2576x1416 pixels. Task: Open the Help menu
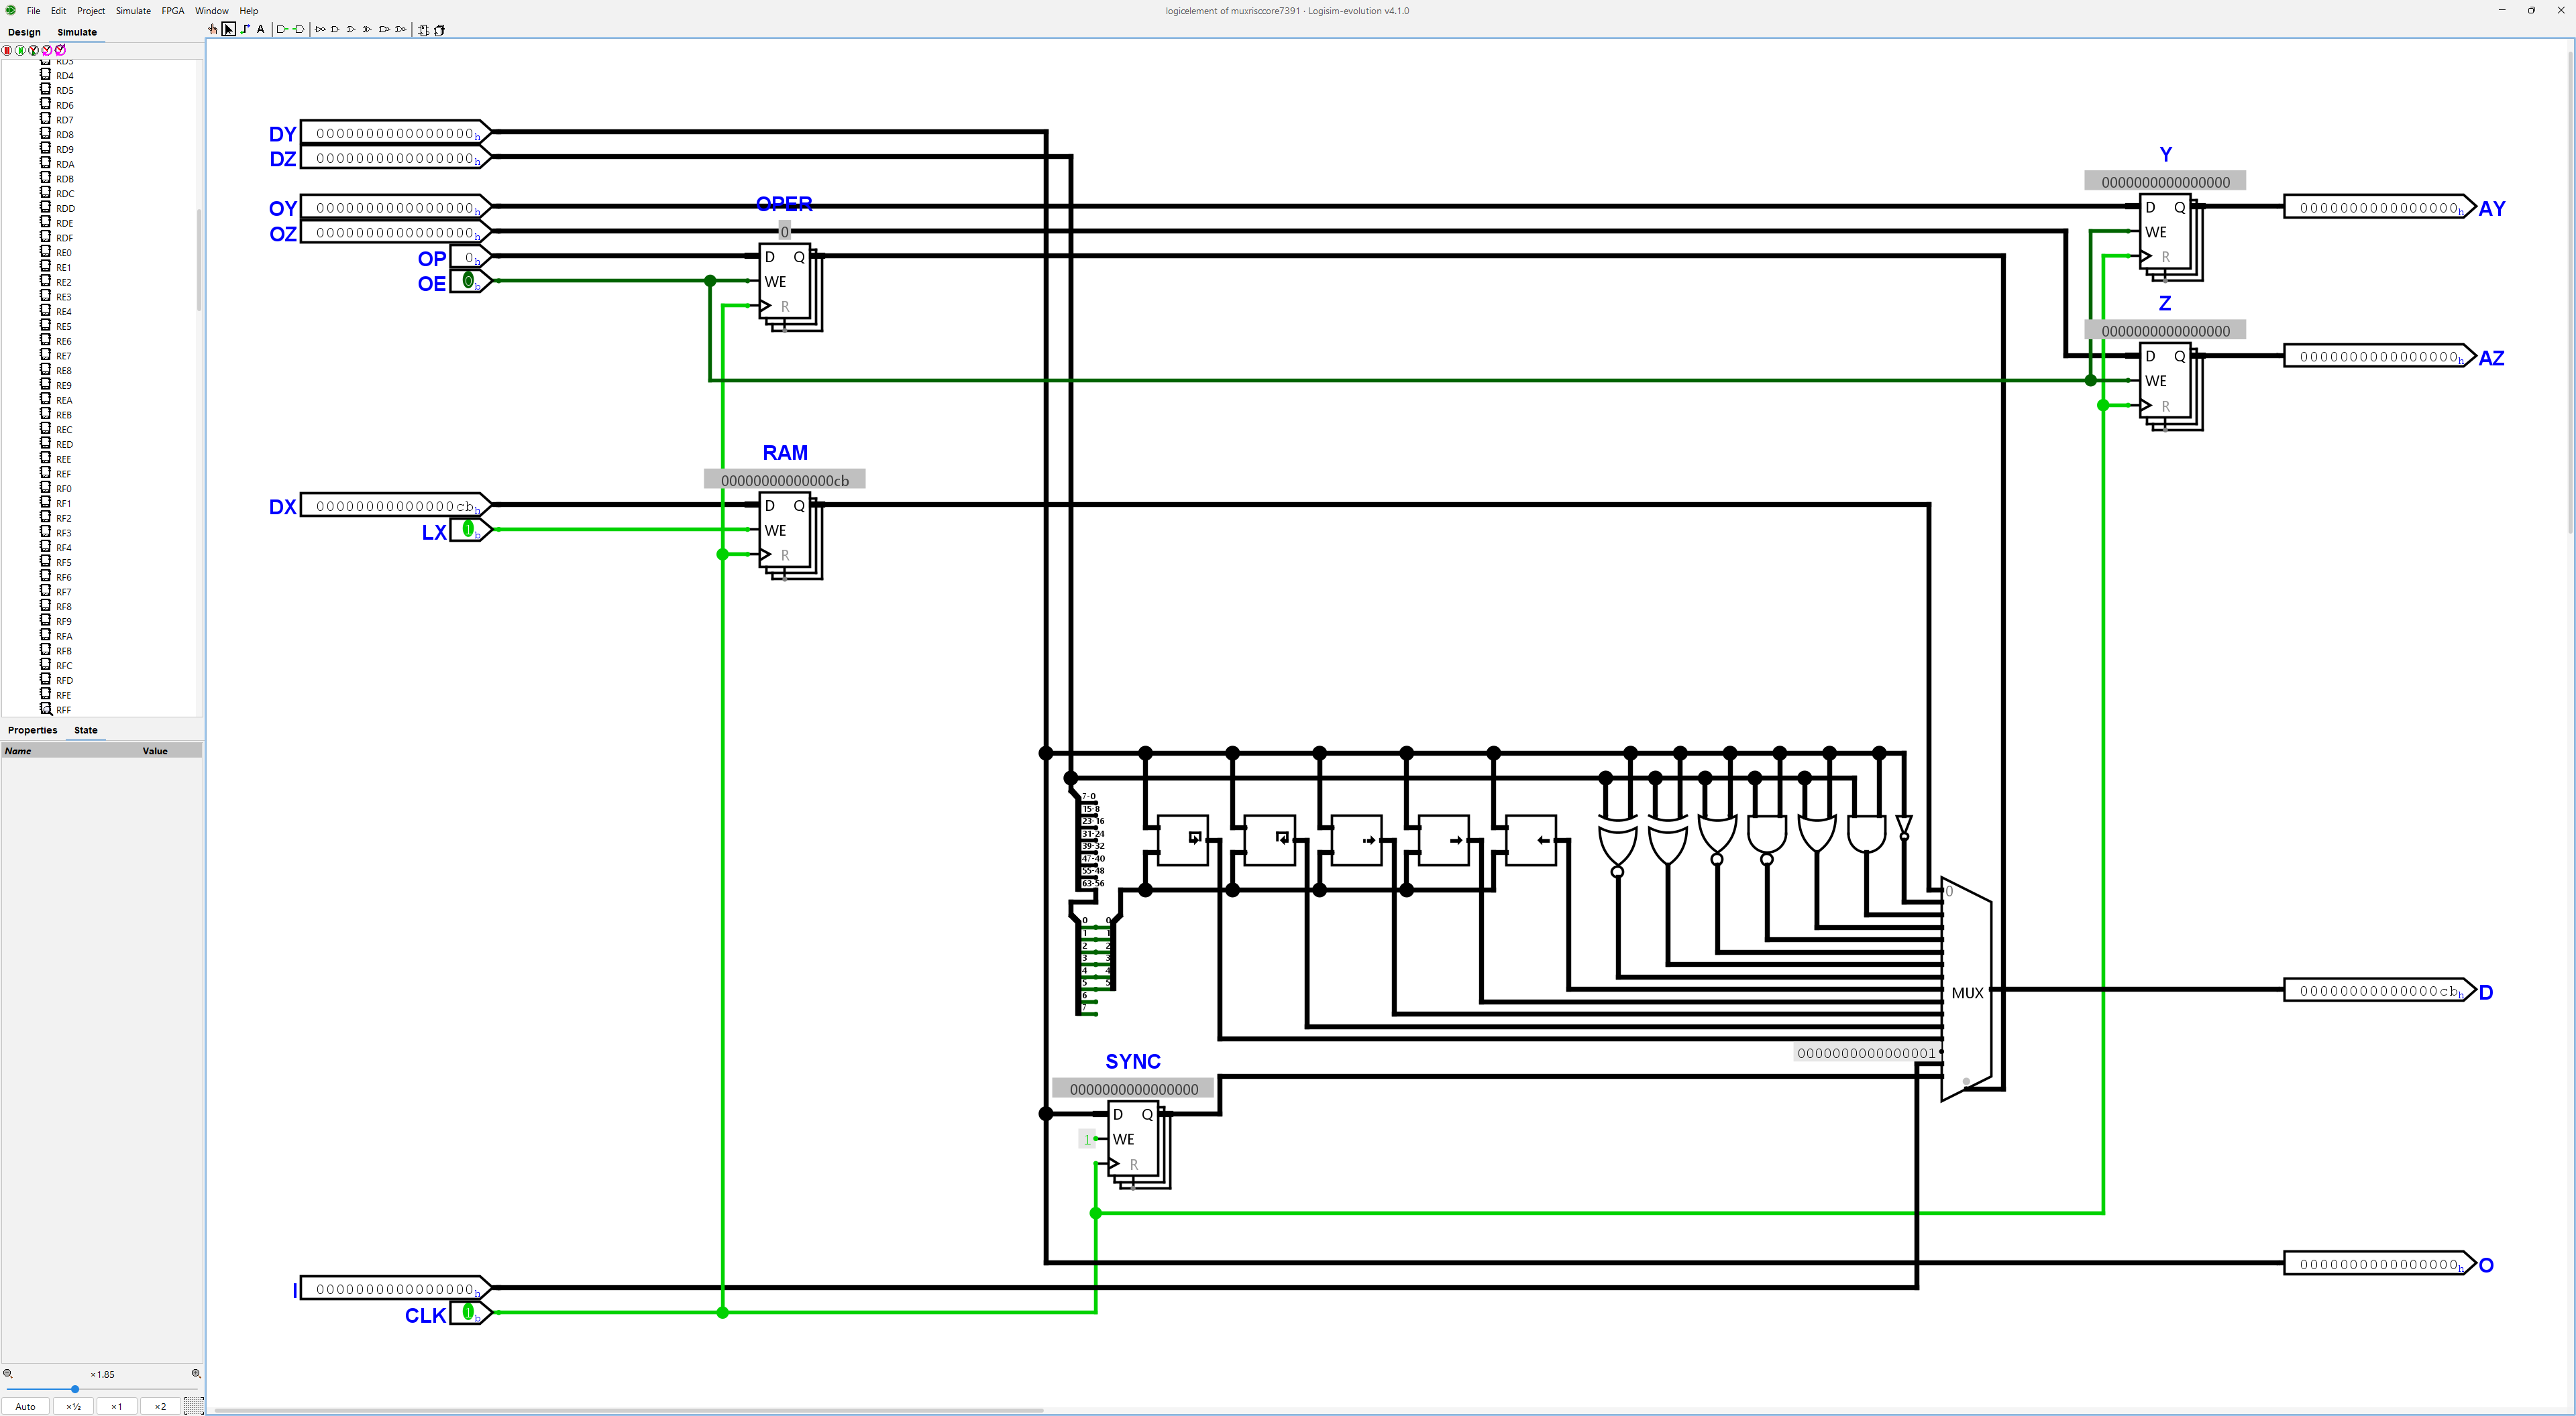[249, 11]
